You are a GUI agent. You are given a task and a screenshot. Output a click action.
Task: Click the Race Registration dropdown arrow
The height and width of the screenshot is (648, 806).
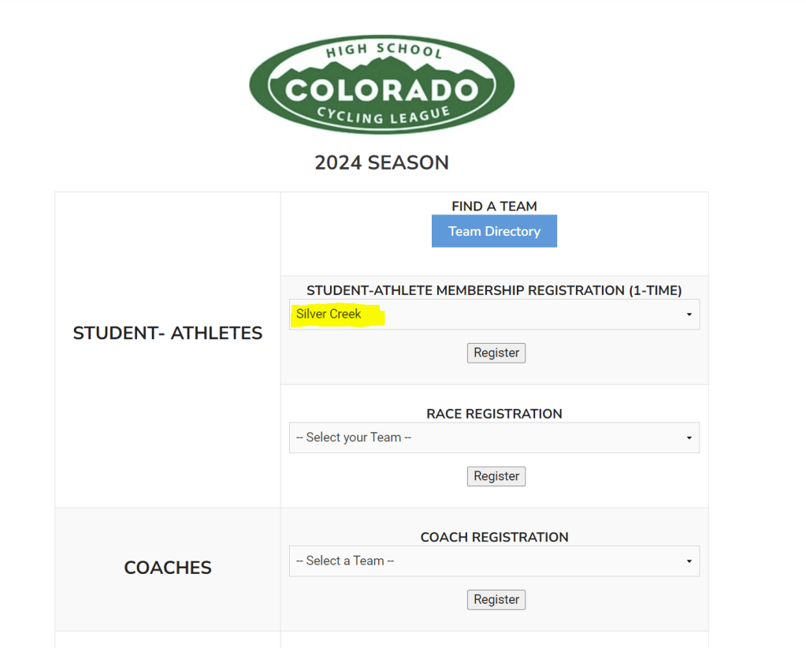pos(689,438)
